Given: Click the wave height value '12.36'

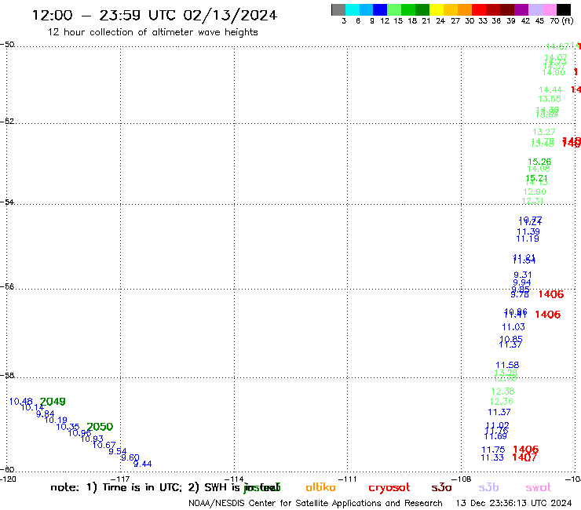Looking at the screenshot, I should click(x=502, y=402).
